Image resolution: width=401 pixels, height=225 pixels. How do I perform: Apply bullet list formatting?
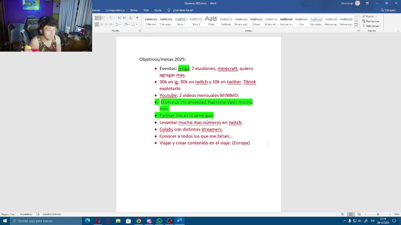pos(97,18)
